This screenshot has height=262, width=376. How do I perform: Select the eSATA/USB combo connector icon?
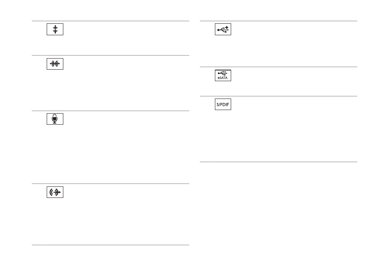(x=223, y=76)
